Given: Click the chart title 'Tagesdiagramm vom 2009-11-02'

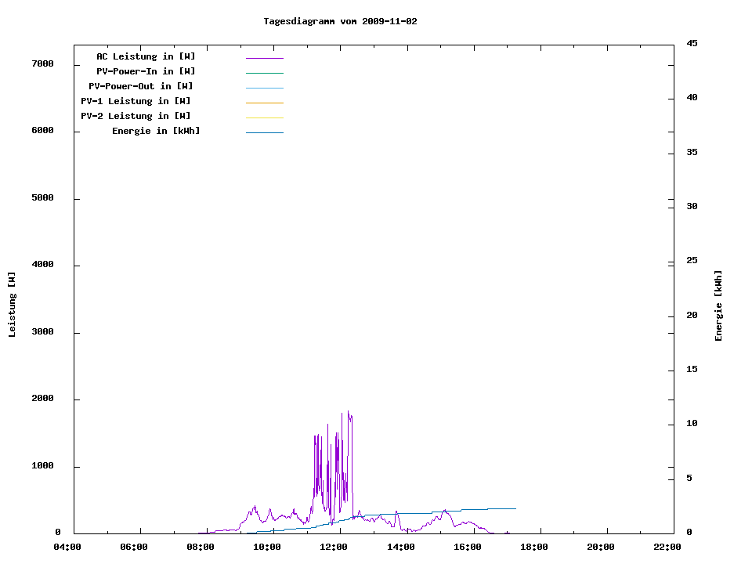Looking at the screenshot, I should (340, 21).
